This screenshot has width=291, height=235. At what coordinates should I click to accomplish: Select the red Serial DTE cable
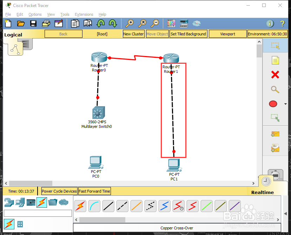tap(192, 206)
